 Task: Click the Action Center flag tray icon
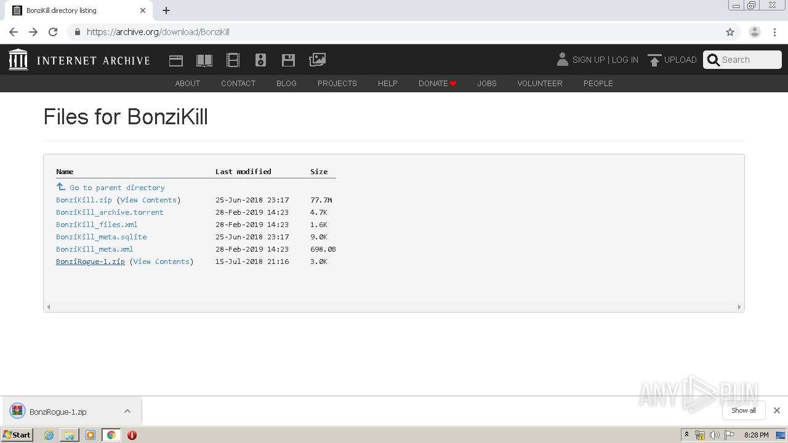(730, 435)
